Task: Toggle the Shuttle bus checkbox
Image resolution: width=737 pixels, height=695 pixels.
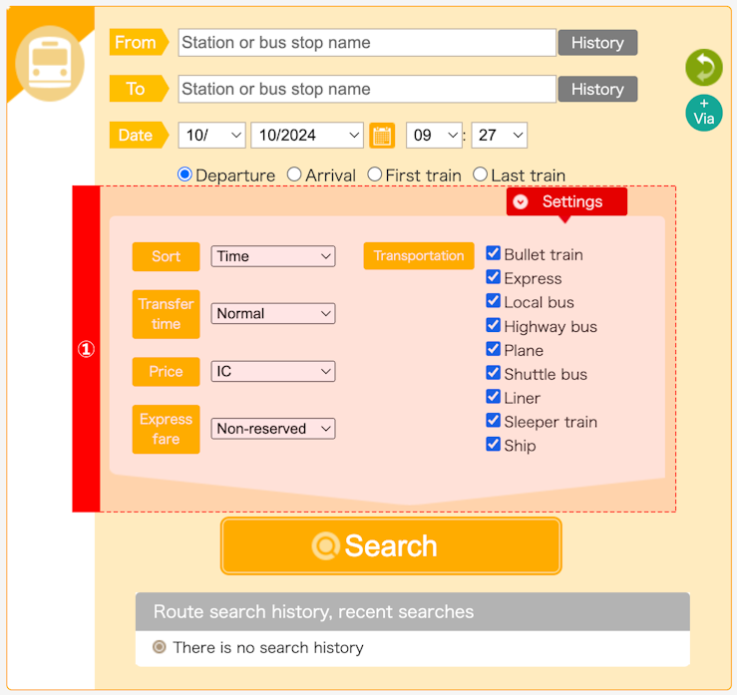Action: click(493, 373)
